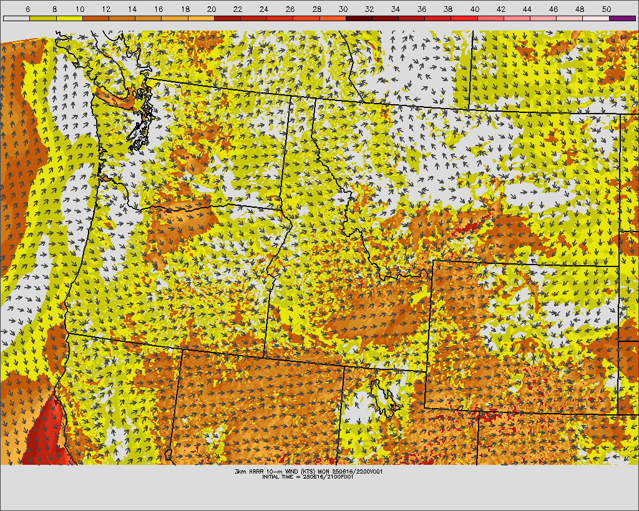Click the legend label "16"
639x511 pixels.
click(x=159, y=9)
